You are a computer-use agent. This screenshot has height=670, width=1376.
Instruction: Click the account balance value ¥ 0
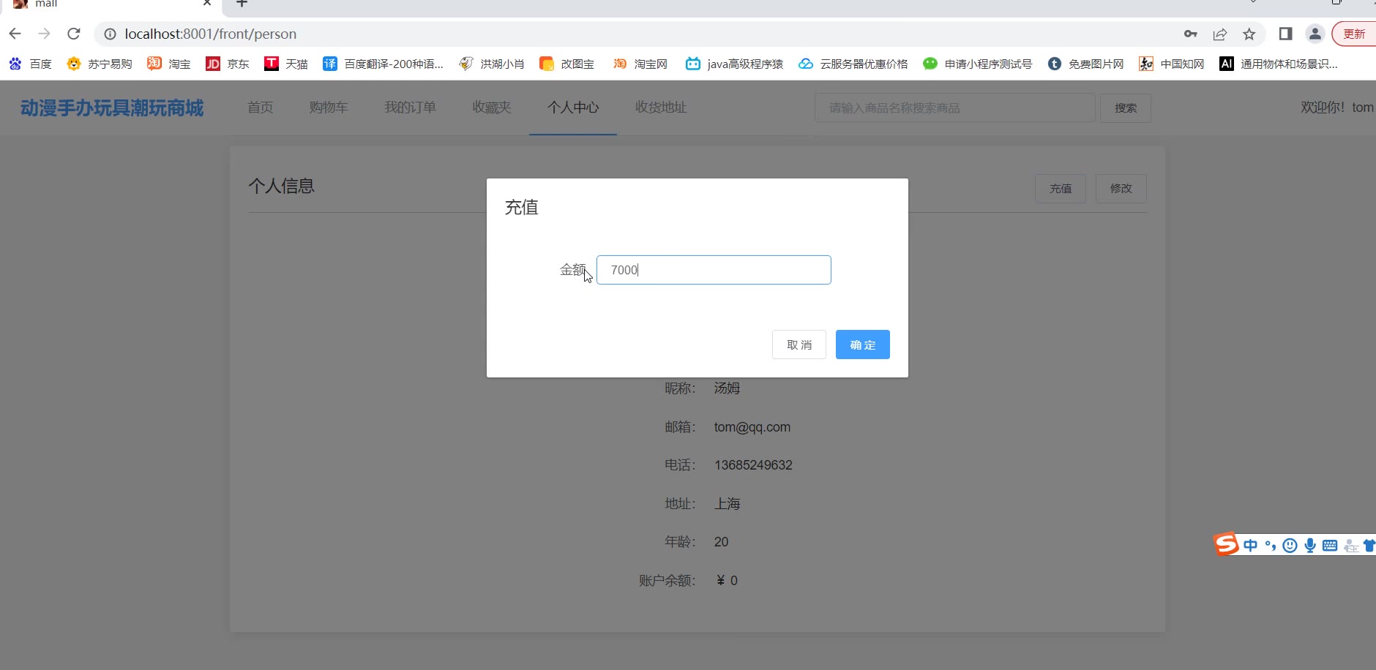click(x=728, y=581)
